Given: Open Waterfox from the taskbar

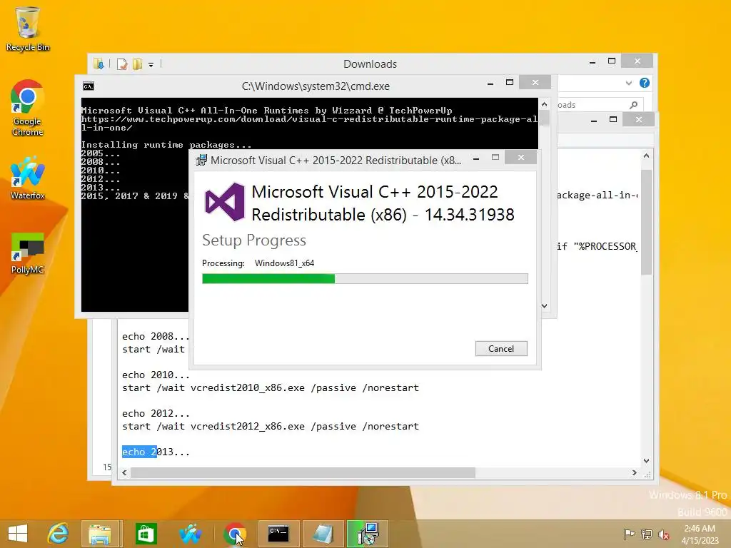Looking at the screenshot, I should pos(190,534).
